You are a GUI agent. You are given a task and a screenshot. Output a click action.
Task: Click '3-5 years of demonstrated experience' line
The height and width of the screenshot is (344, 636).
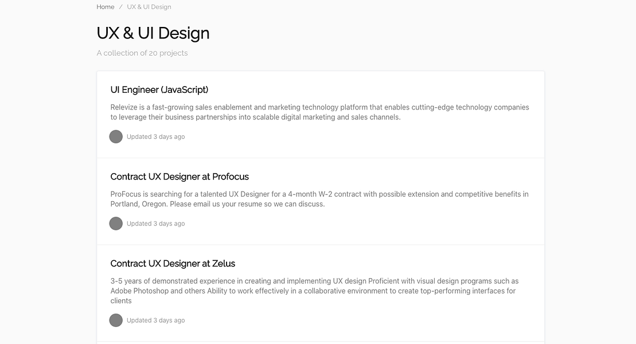point(314,282)
